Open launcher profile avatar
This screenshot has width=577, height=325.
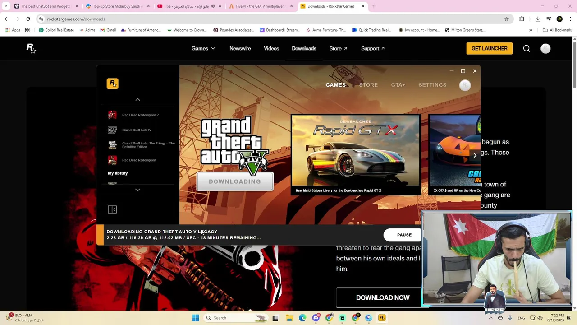point(465,85)
